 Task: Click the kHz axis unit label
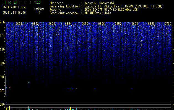(x=2, y=22)
